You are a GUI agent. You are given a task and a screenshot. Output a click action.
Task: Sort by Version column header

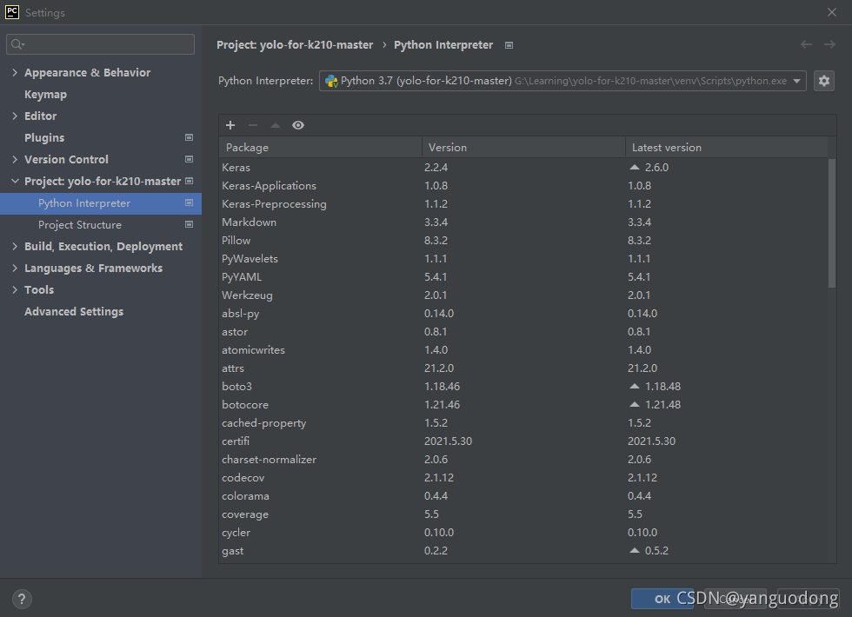[x=523, y=147]
